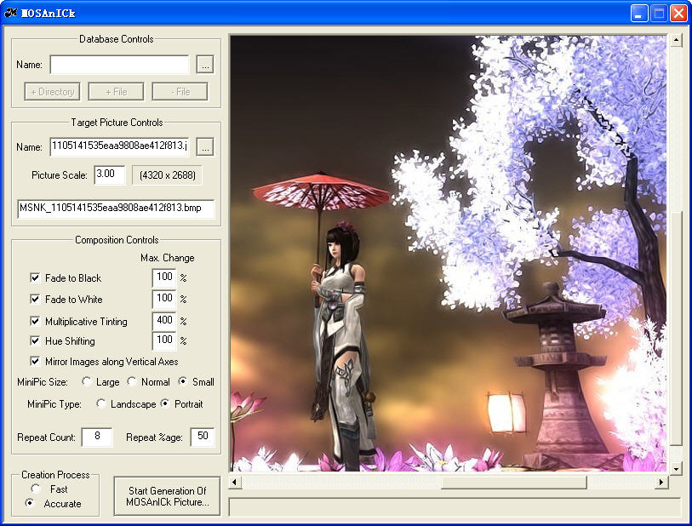Viewport: 692px width, 526px height.
Task: Click vertical scrollbar up arrow
Action: point(676,40)
